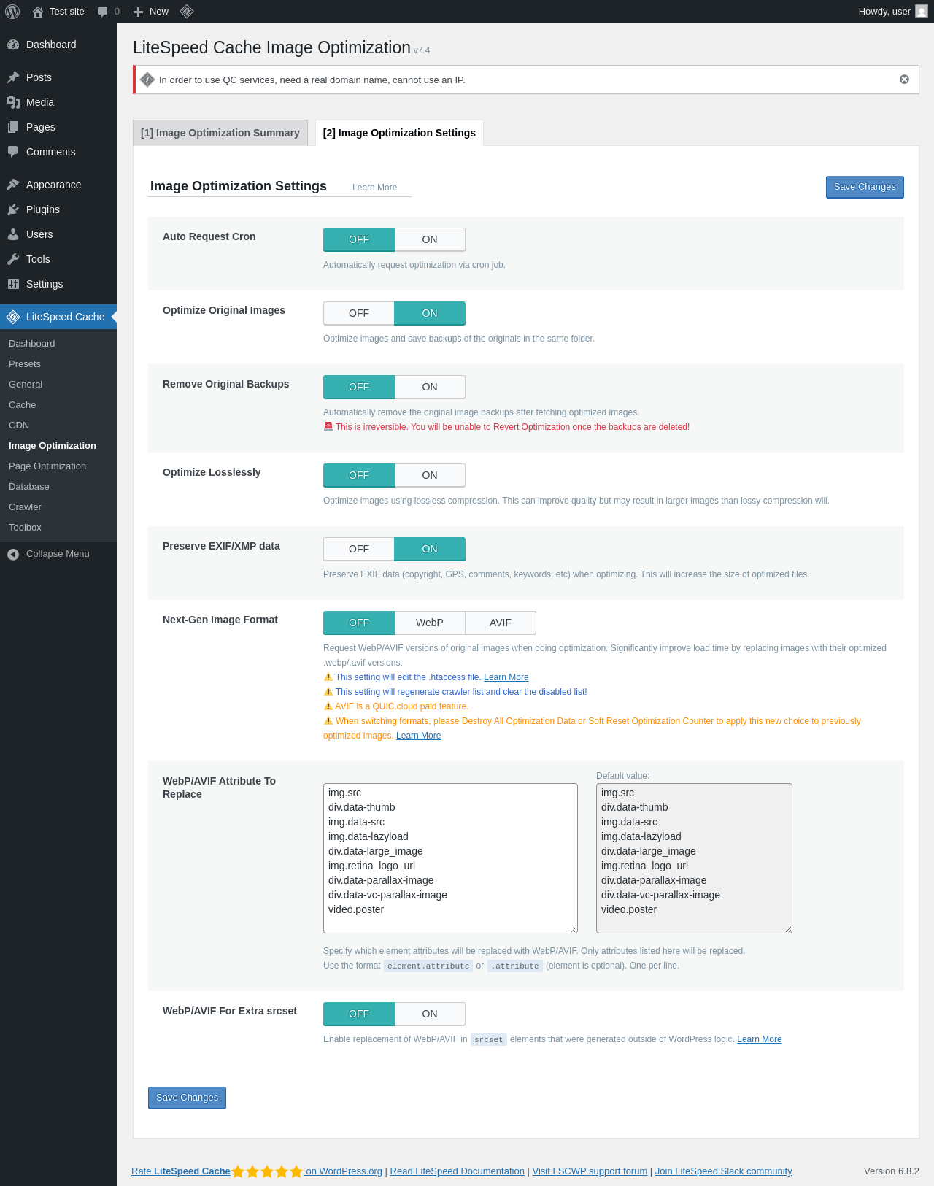Dismiss the QC services notice

[904, 80]
